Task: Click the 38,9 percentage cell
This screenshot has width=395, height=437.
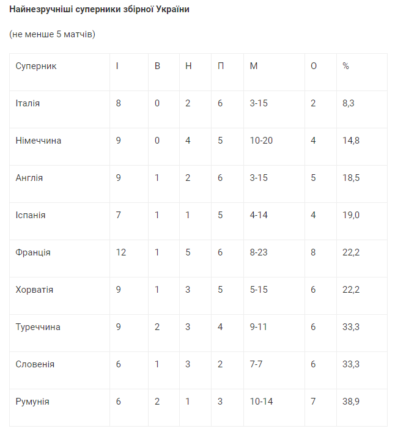Action: pyautogui.click(x=350, y=402)
